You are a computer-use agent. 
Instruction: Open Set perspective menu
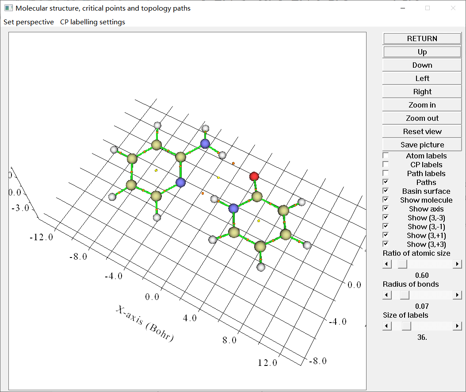coord(29,22)
